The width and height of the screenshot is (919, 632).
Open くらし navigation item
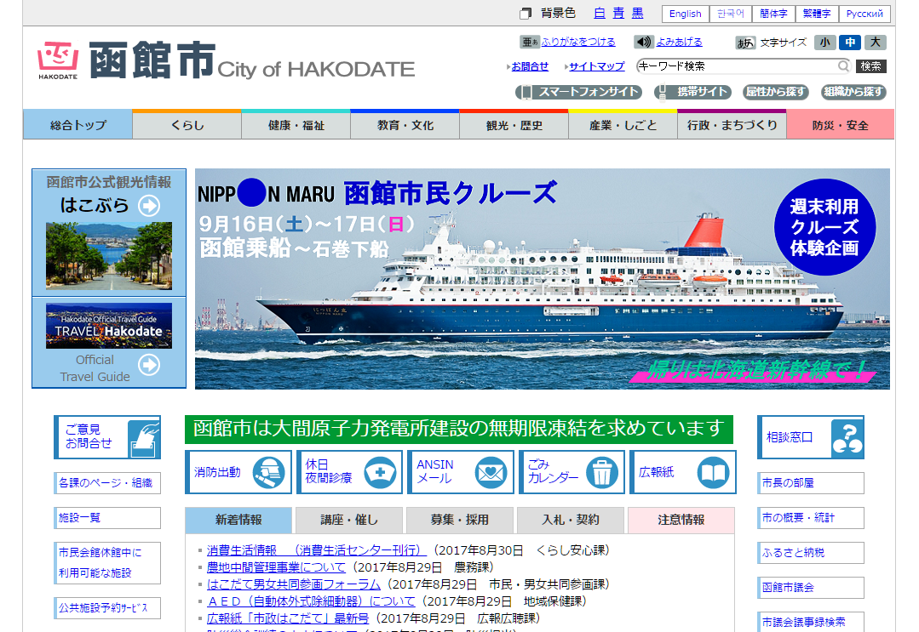tap(187, 125)
